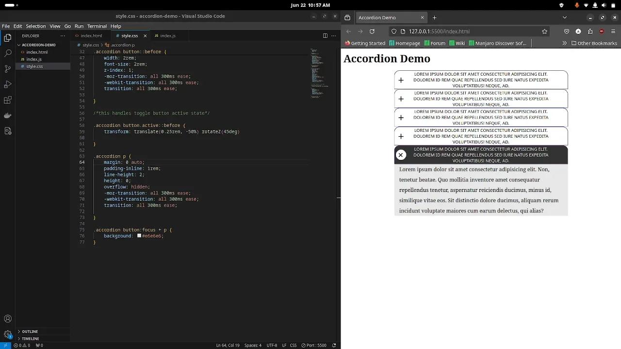Click the Explorer more actions ellipsis

[x=63, y=36]
